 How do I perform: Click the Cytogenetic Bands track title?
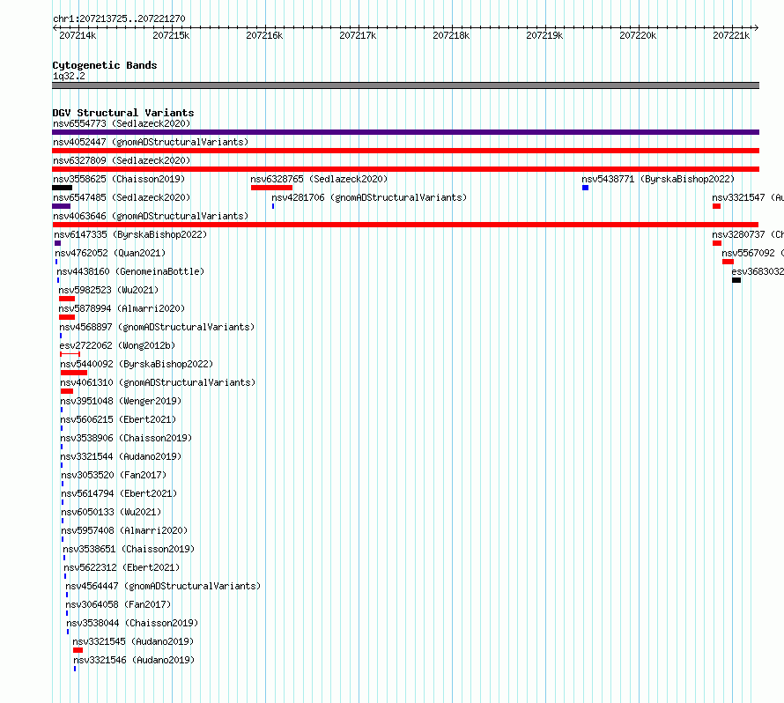105,65
